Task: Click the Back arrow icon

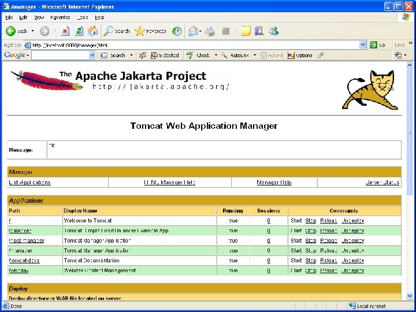Action: [x=10, y=31]
